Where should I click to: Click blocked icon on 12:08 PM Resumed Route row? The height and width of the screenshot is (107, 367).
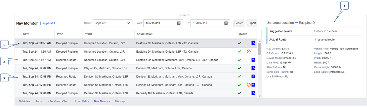click(x=249, y=85)
